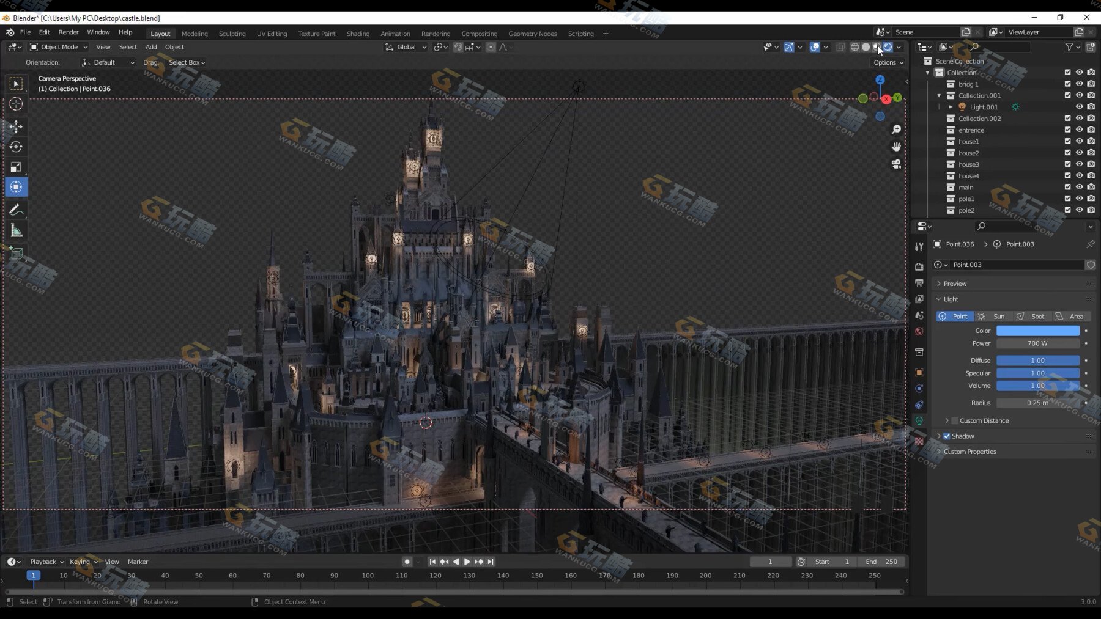This screenshot has height=619, width=1101.
Task: Open the Global transform orientation dropdown
Action: tap(406, 47)
